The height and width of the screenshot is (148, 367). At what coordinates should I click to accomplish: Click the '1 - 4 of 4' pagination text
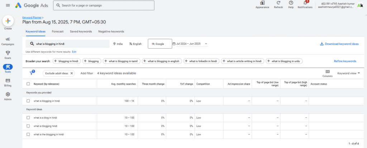(x=354, y=143)
